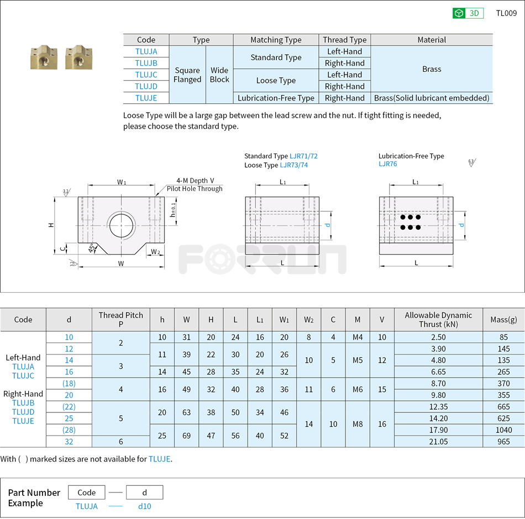Click the TL009 page code
The image size is (525, 519).
click(x=506, y=13)
